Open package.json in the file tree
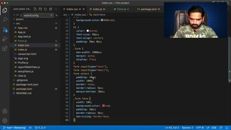This screenshot has width=231, height=130. tap(24, 89)
